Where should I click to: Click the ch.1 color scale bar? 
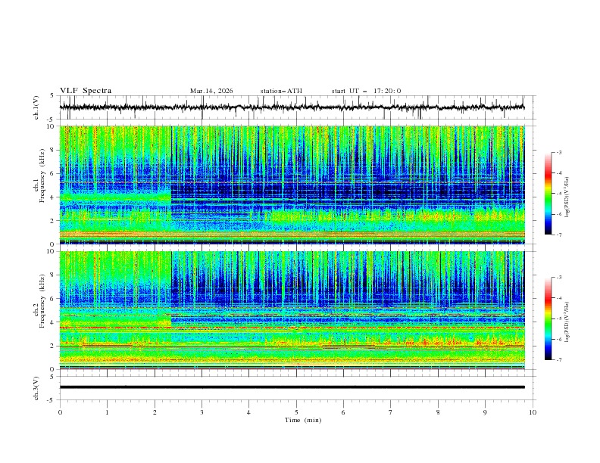click(548, 194)
